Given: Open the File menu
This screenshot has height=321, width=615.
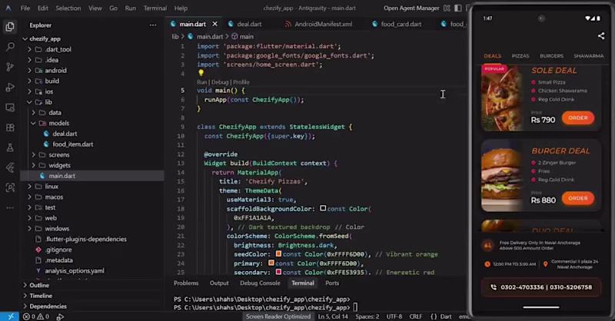Looking at the screenshot, I should click(25, 8).
